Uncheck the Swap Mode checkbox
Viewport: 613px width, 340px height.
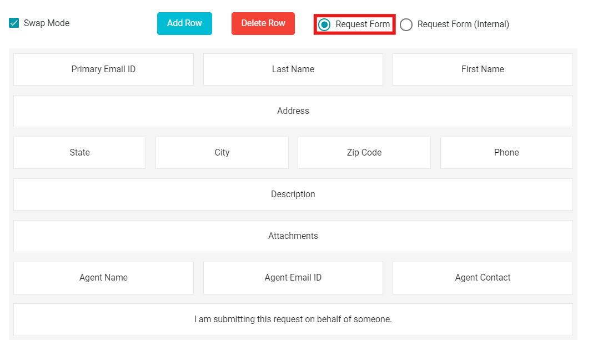(x=14, y=23)
